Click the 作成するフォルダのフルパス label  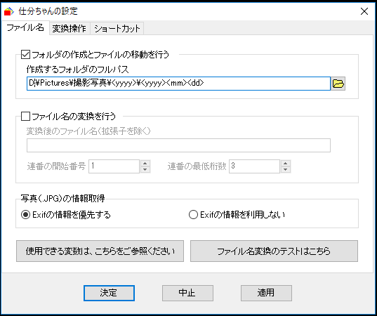pyautogui.click(x=78, y=70)
